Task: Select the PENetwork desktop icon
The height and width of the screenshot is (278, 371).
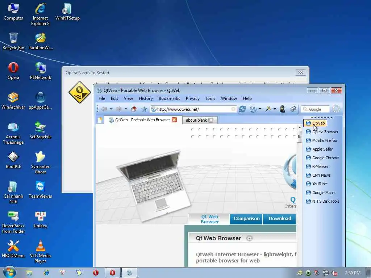Action: click(x=41, y=71)
